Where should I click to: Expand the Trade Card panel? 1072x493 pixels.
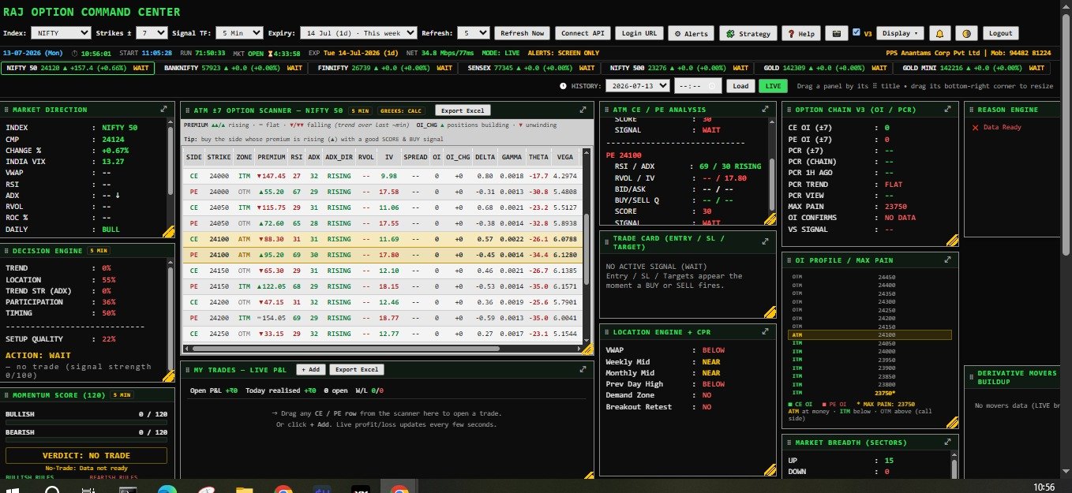tap(764, 243)
